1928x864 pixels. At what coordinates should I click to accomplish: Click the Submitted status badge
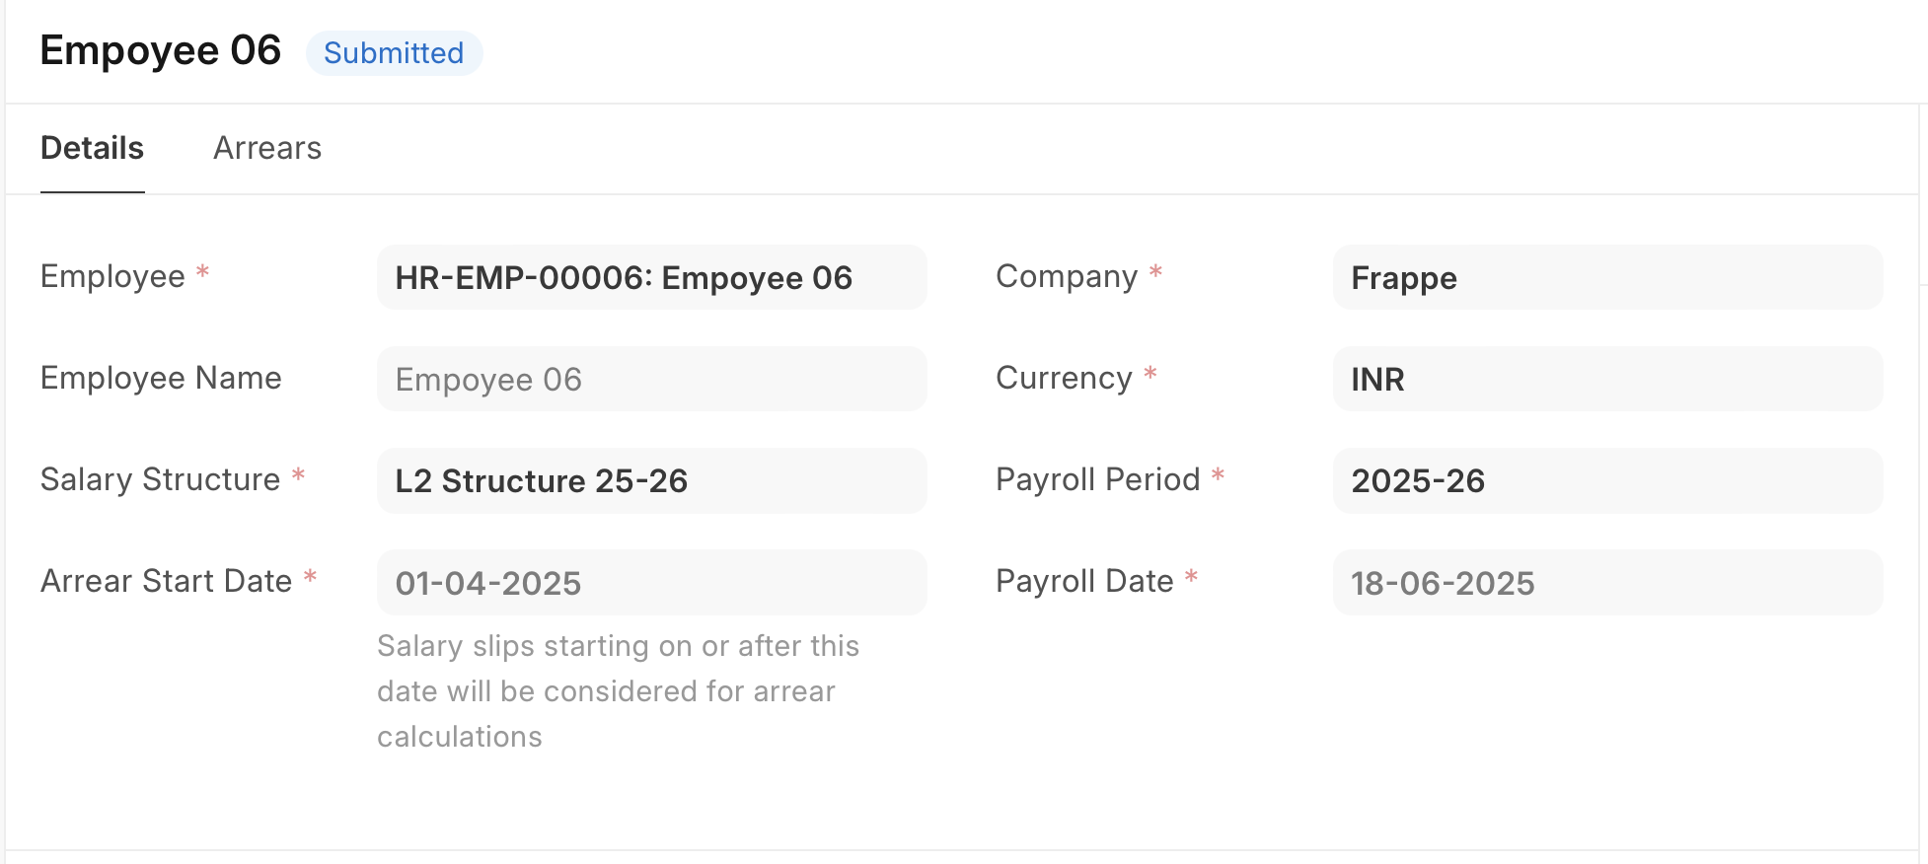(x=394, y=53)
